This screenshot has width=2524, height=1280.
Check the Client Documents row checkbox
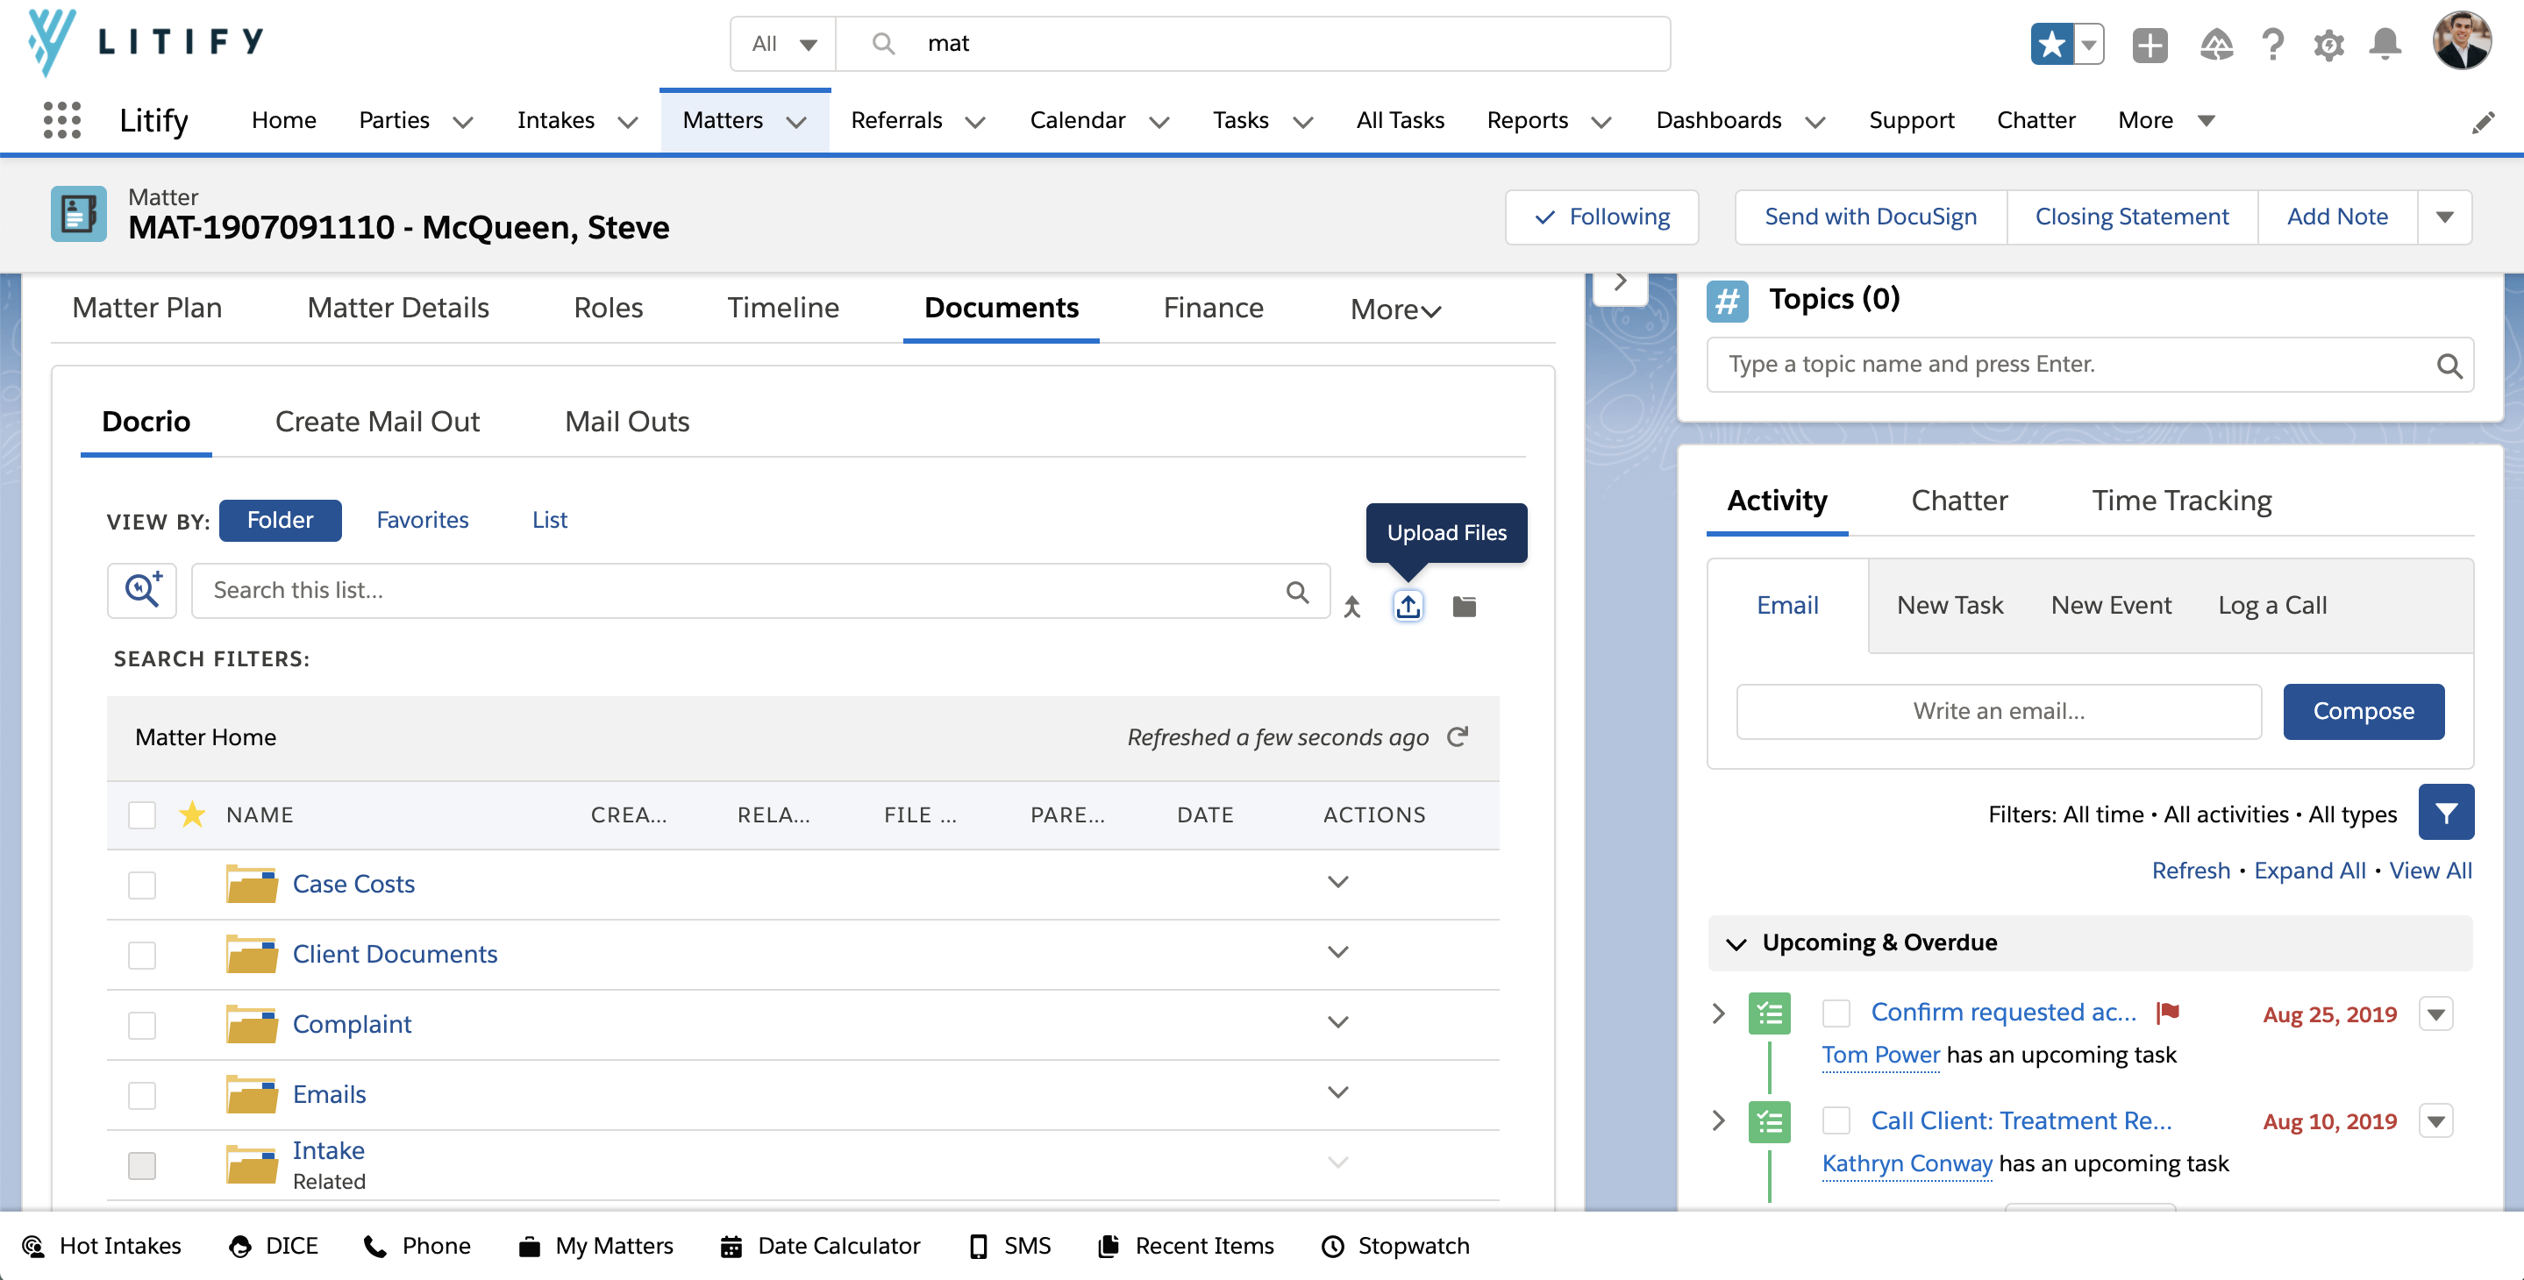click(x=142, y=955)
